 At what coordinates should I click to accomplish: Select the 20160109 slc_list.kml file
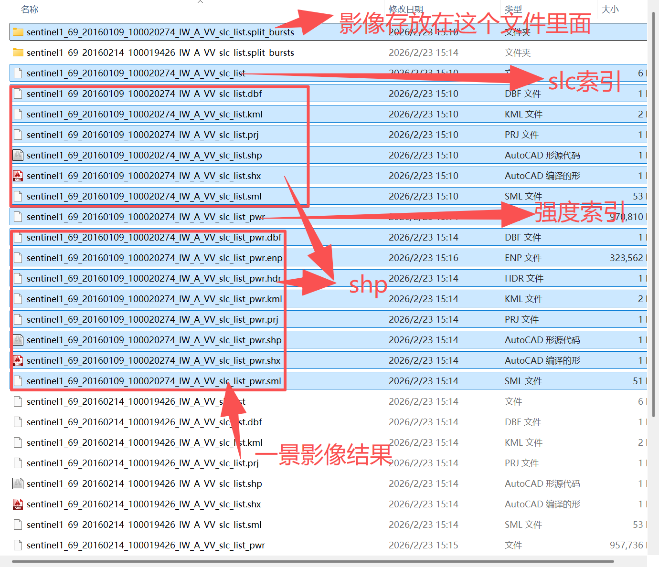[329, 114]
